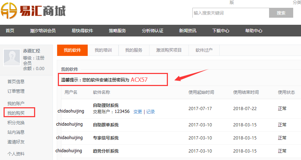This screenshot has width=301, height=160.
Task: Open 帮助中心 navigation item
Action: (x=253, y=31)
